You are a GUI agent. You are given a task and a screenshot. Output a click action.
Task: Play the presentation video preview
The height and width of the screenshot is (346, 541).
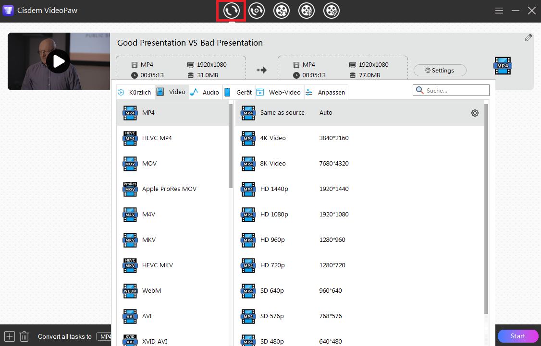tap(59, 61)
